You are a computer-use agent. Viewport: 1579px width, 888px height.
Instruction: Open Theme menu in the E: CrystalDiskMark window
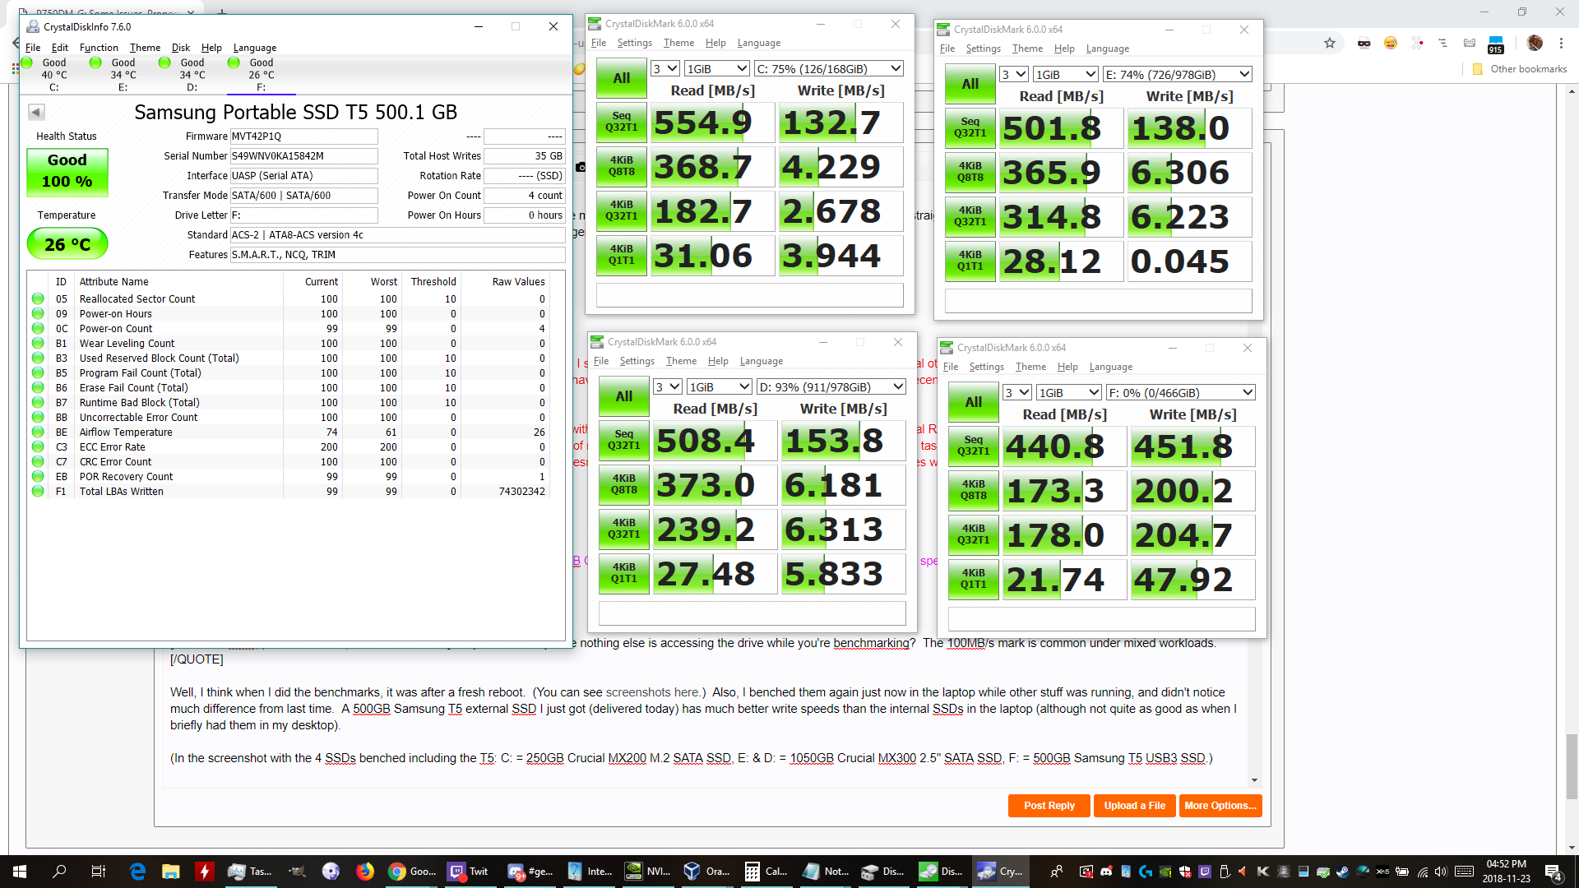click(1027, 49)
